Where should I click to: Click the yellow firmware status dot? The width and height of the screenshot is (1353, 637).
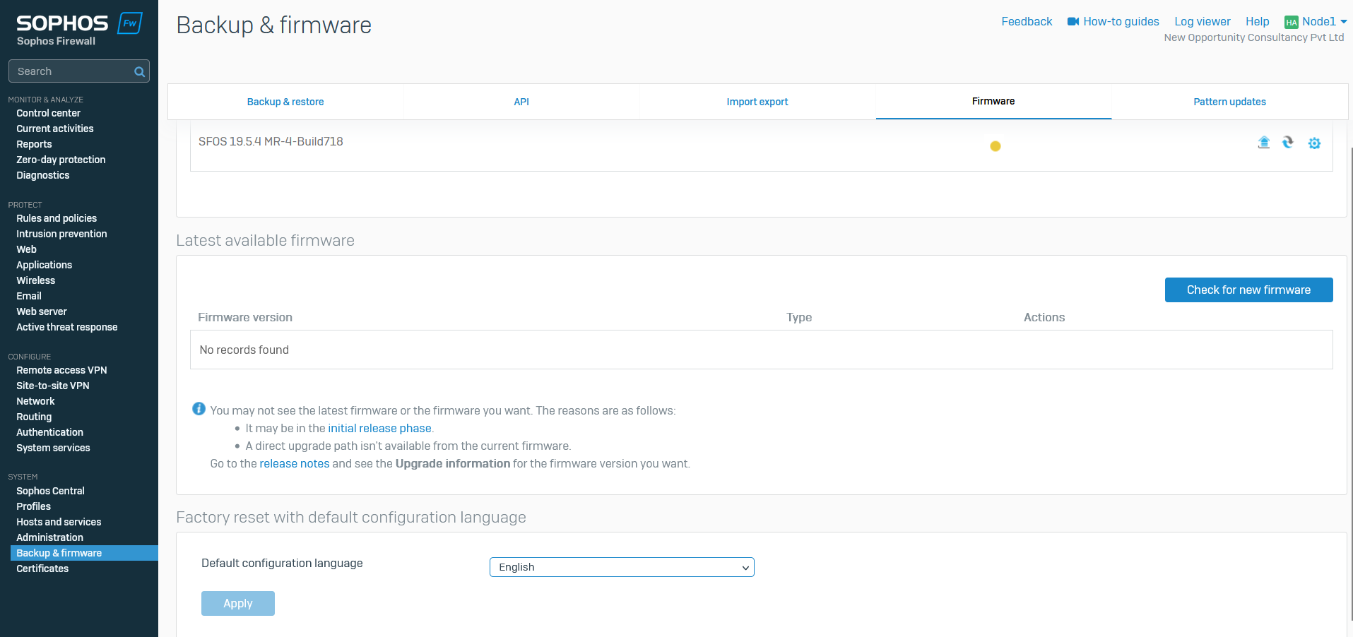point(995,146)
